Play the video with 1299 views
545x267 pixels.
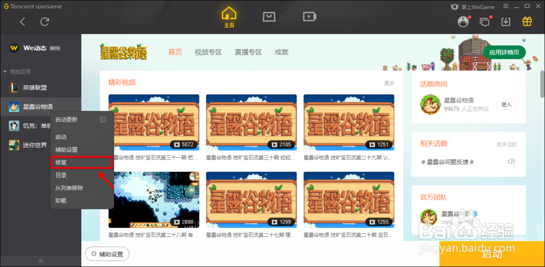(x=251, y=200)
